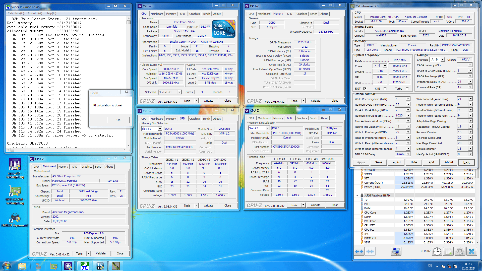
Task: Switch to CPU-Tweaker RAM-stick taskbar button
Action: click(x=116, y=266)
